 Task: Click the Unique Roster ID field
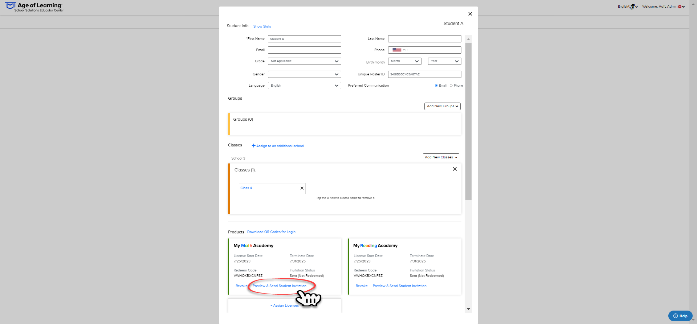click(425, 74)
